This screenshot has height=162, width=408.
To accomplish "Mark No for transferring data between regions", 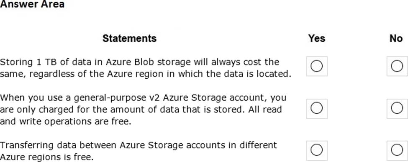I will pyautogui.click(x=397, y=150).
